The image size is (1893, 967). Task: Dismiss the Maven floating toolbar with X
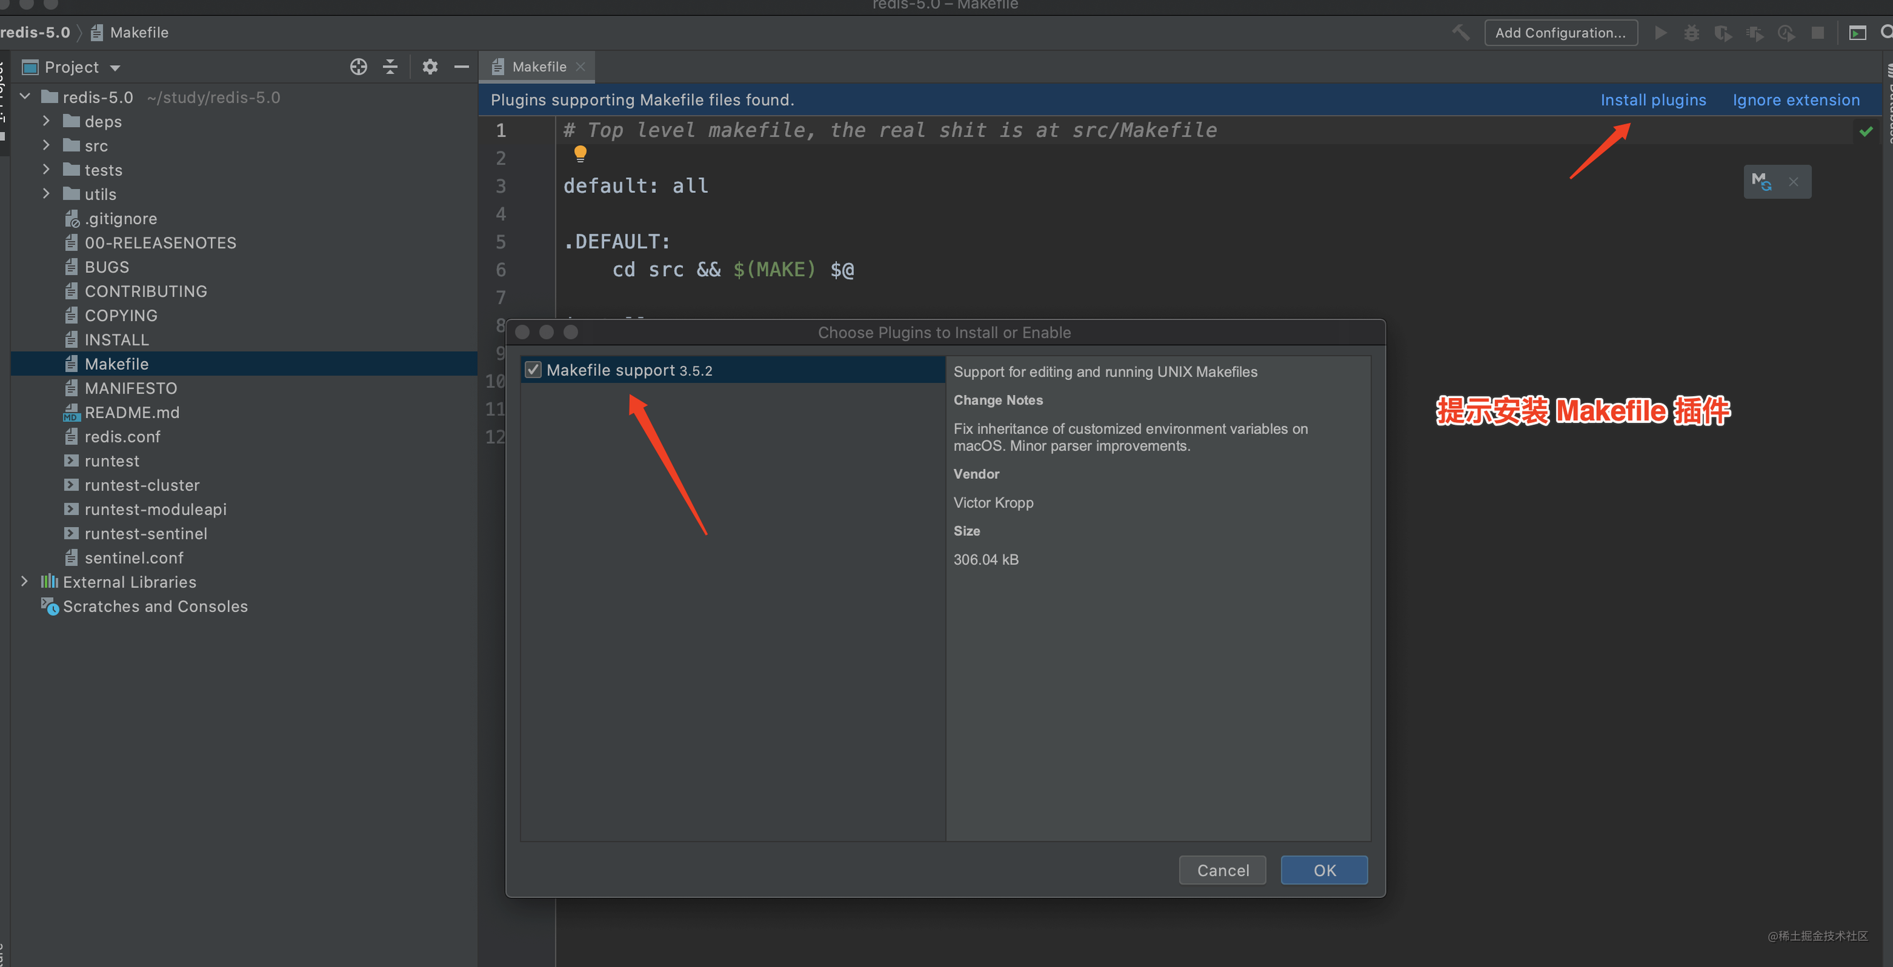tap(1793, 182)
